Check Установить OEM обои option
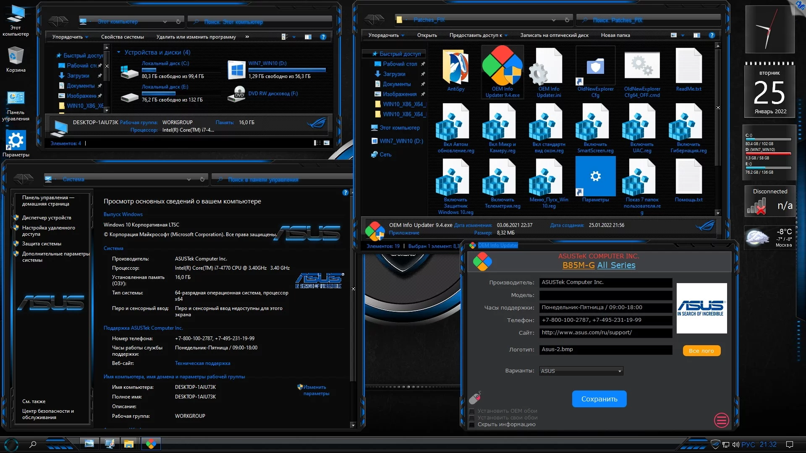The height and width of the screenshot is (453, 806). [472, 411]
